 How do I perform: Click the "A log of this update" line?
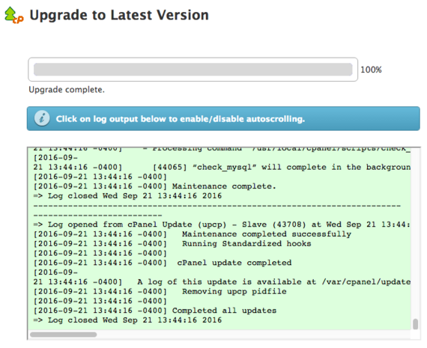click(x=222, y=282)
